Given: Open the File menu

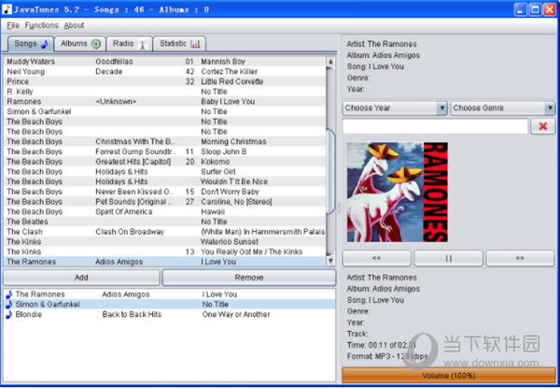Looking at the screenshot, I should coord(13,25).
